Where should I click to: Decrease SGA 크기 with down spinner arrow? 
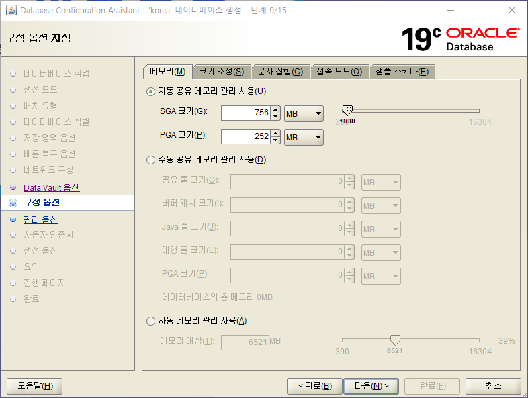pyautogui.click(x=275, y=116)
